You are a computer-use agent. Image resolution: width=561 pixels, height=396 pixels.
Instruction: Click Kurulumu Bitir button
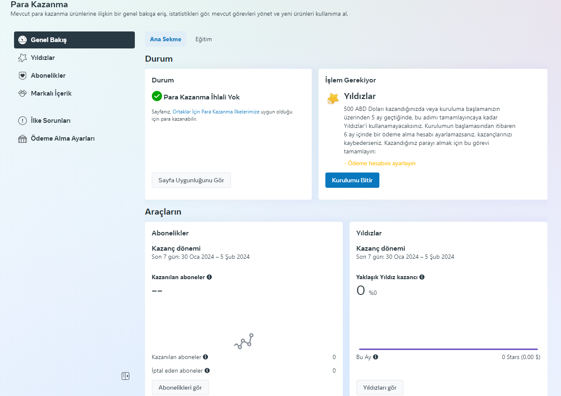click(x=352, y=180)
